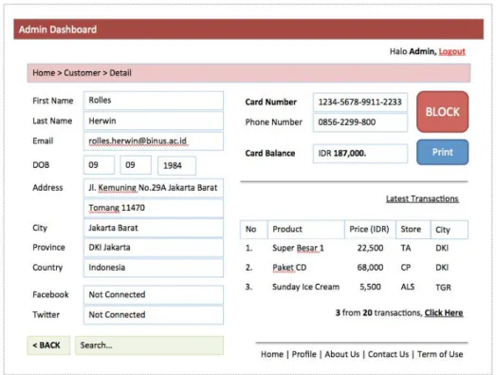Click the City field Jakarta Barat
Screen dimensions: 496x375
(154, 228)
